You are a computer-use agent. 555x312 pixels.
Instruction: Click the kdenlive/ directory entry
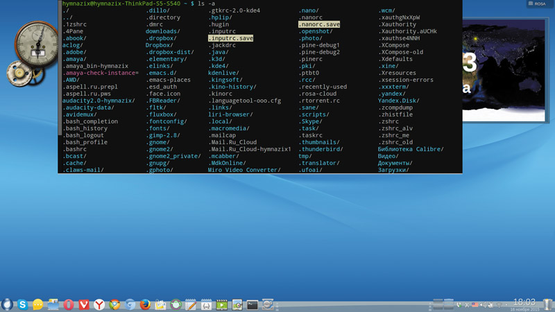pyautogui.click(x=223, y=73)
